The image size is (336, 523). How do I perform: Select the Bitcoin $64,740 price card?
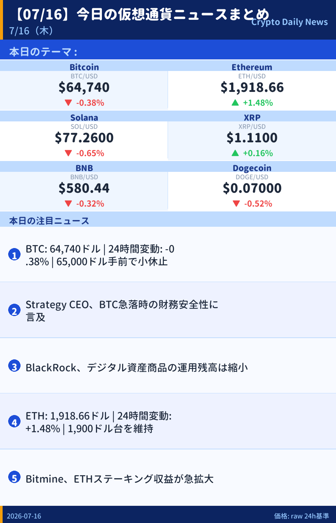coord(84,85)
